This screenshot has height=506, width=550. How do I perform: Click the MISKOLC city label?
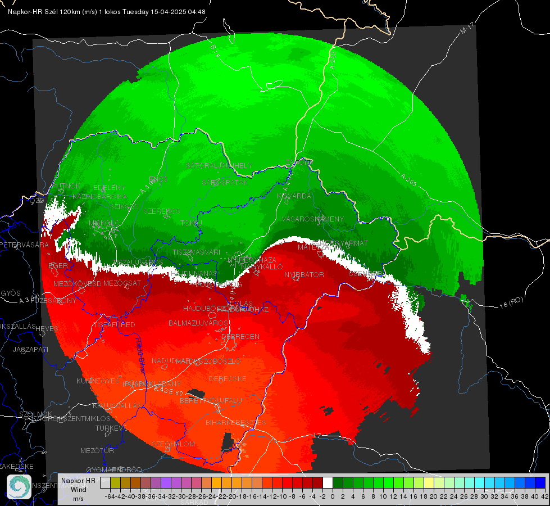click(104, 223)
